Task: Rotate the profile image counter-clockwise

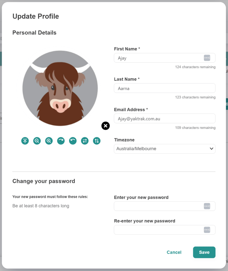Action: (73, 141)
